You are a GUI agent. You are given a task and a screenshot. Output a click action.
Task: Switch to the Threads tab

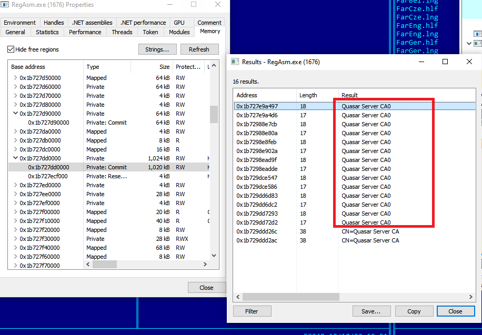pyautogui.click(x=122, y=32)
